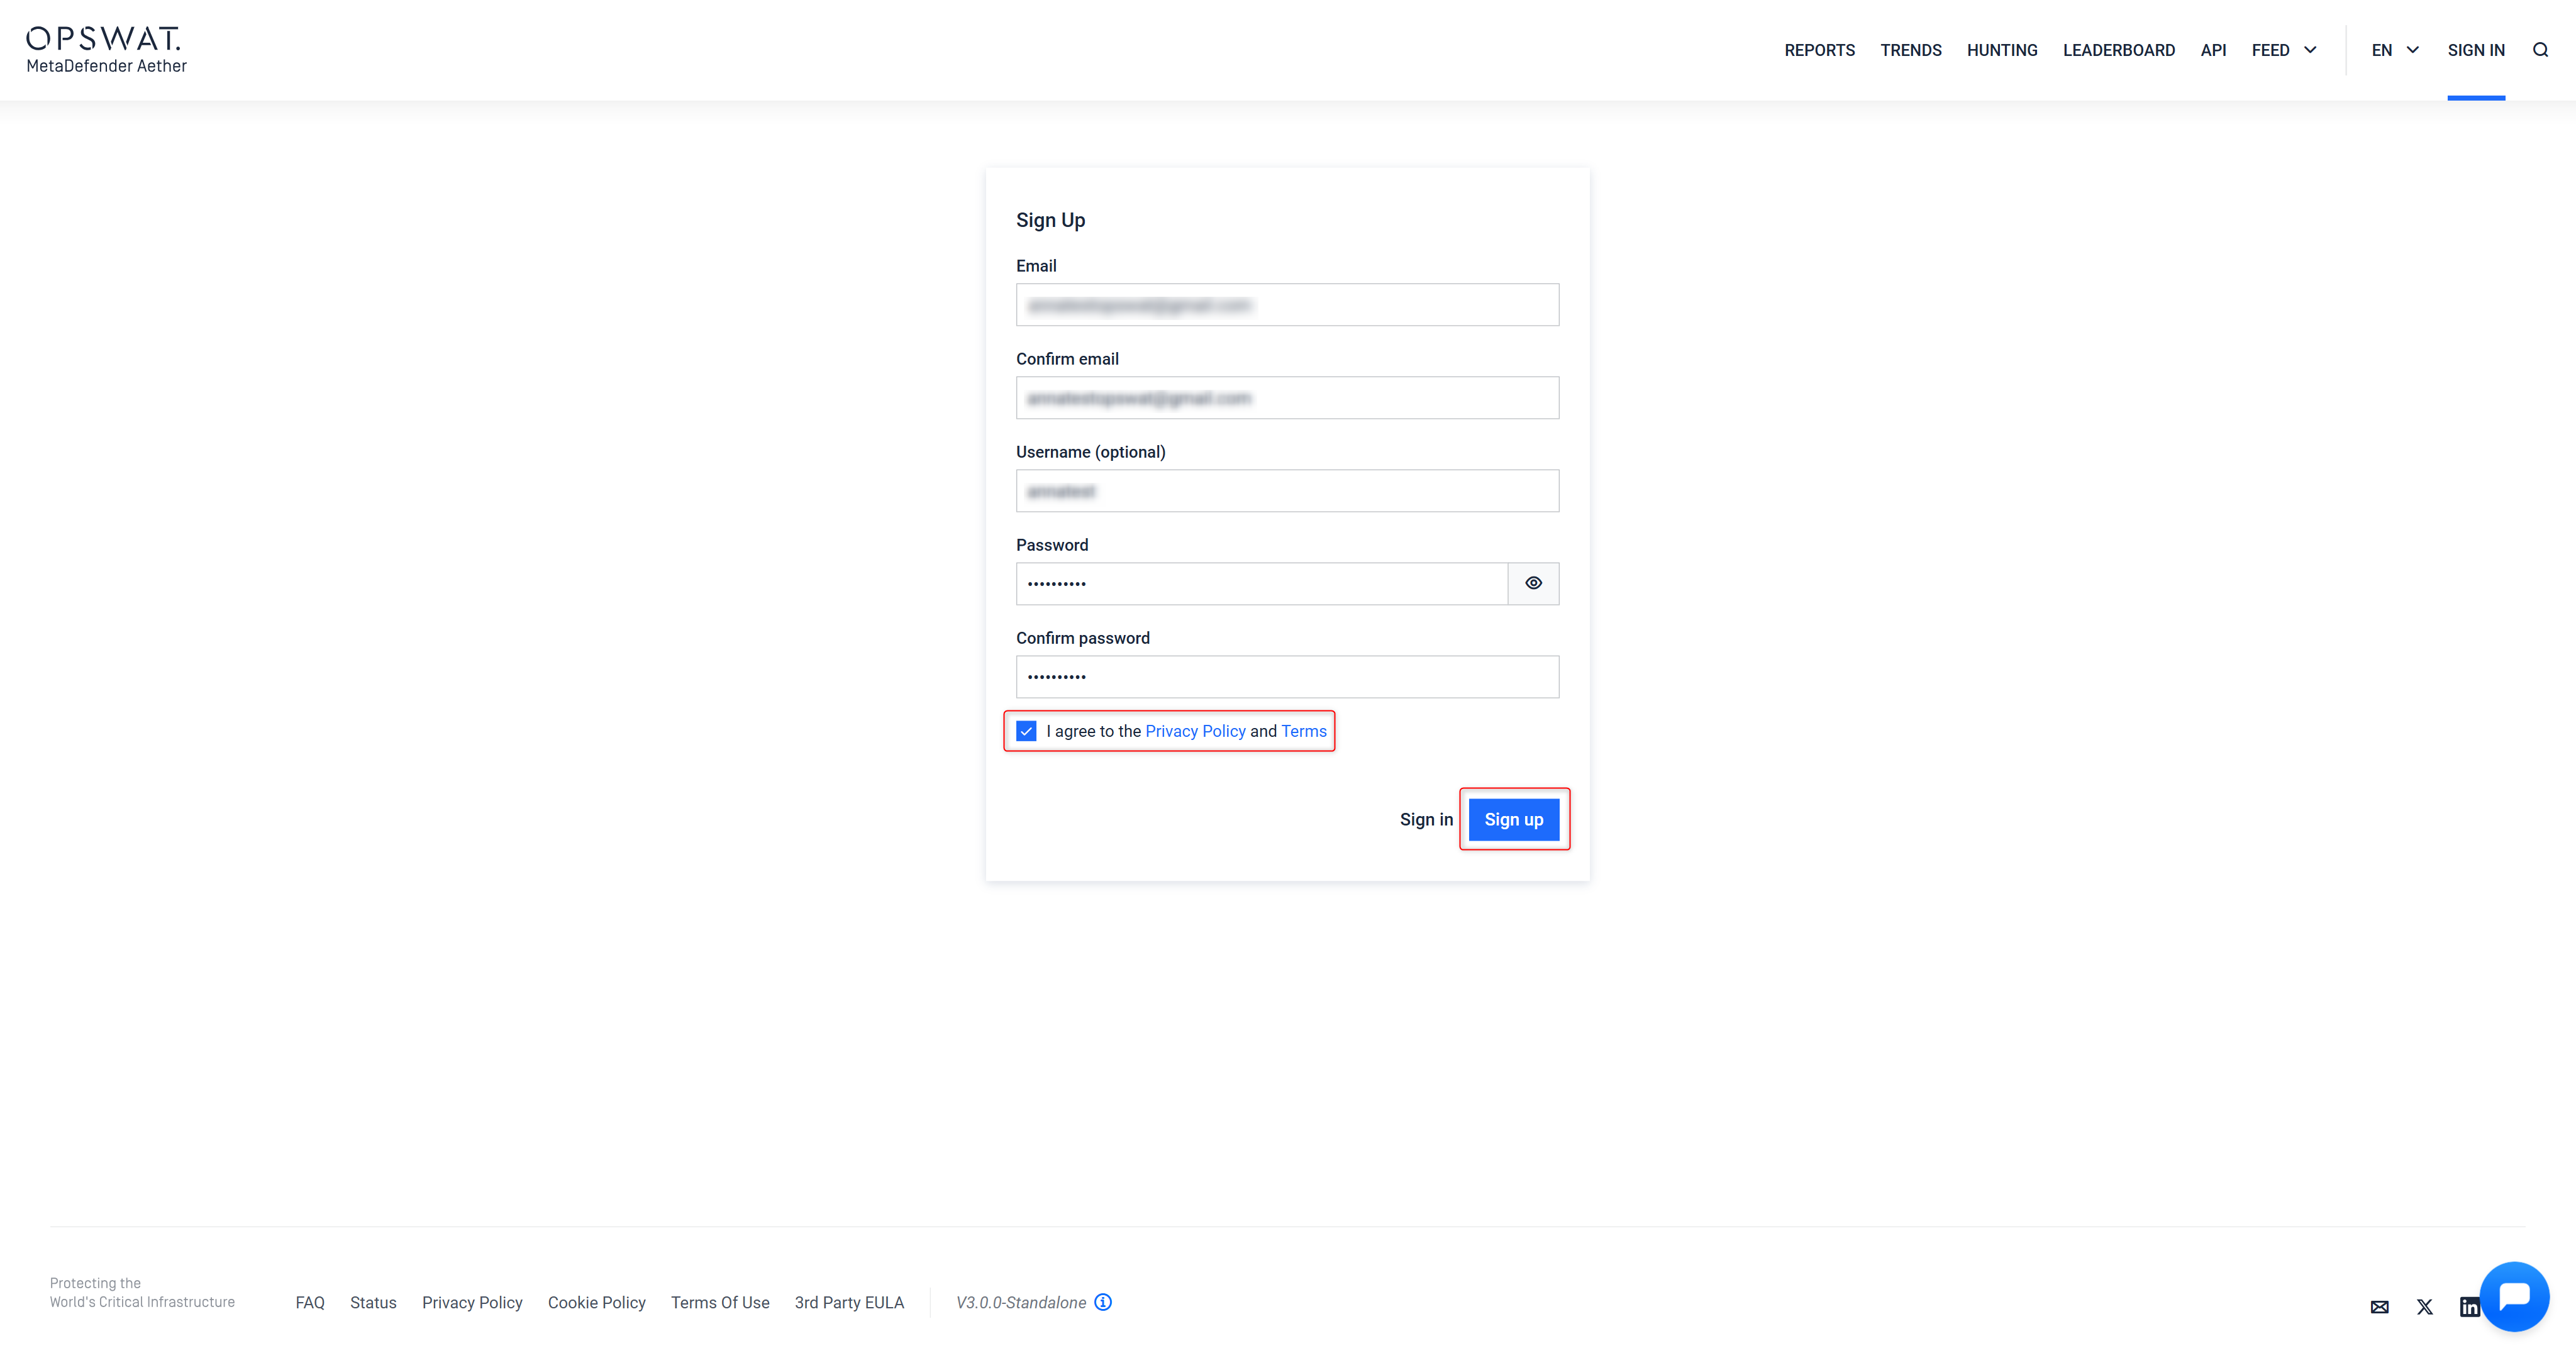Viewport: 2576px width, 1358px height.
Task: Click the version info icon
Action: click(1103, 1302)
